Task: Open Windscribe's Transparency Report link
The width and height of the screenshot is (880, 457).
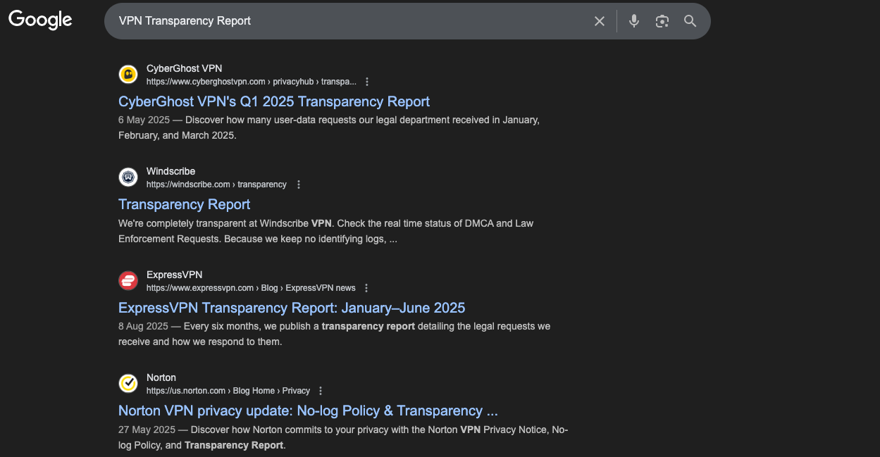Action: pyautogui.click(x=184, y=204)
